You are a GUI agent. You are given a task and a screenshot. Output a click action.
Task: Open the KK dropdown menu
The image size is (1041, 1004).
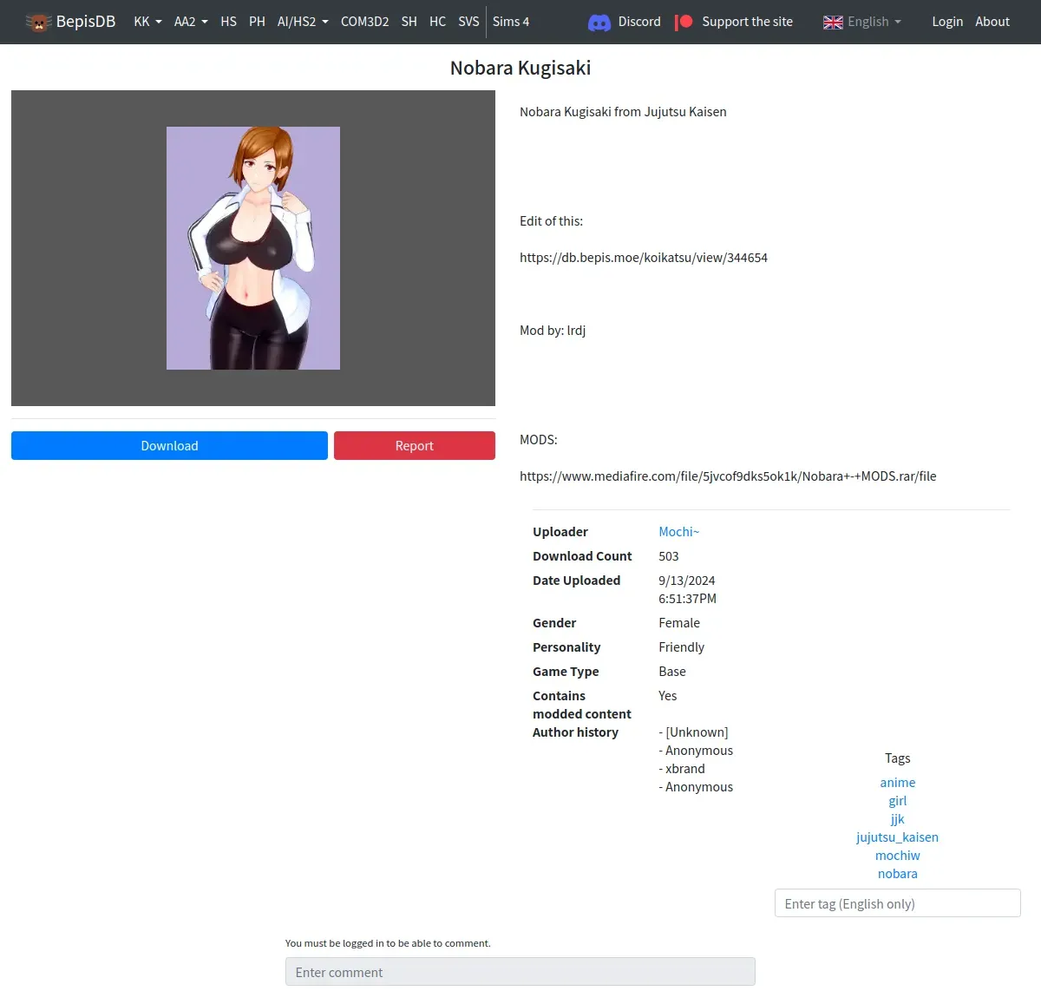pos(148,22)
